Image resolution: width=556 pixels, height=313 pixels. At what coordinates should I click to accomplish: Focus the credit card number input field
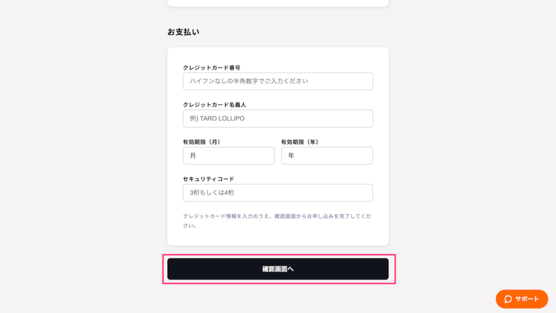tap(277, 81)
